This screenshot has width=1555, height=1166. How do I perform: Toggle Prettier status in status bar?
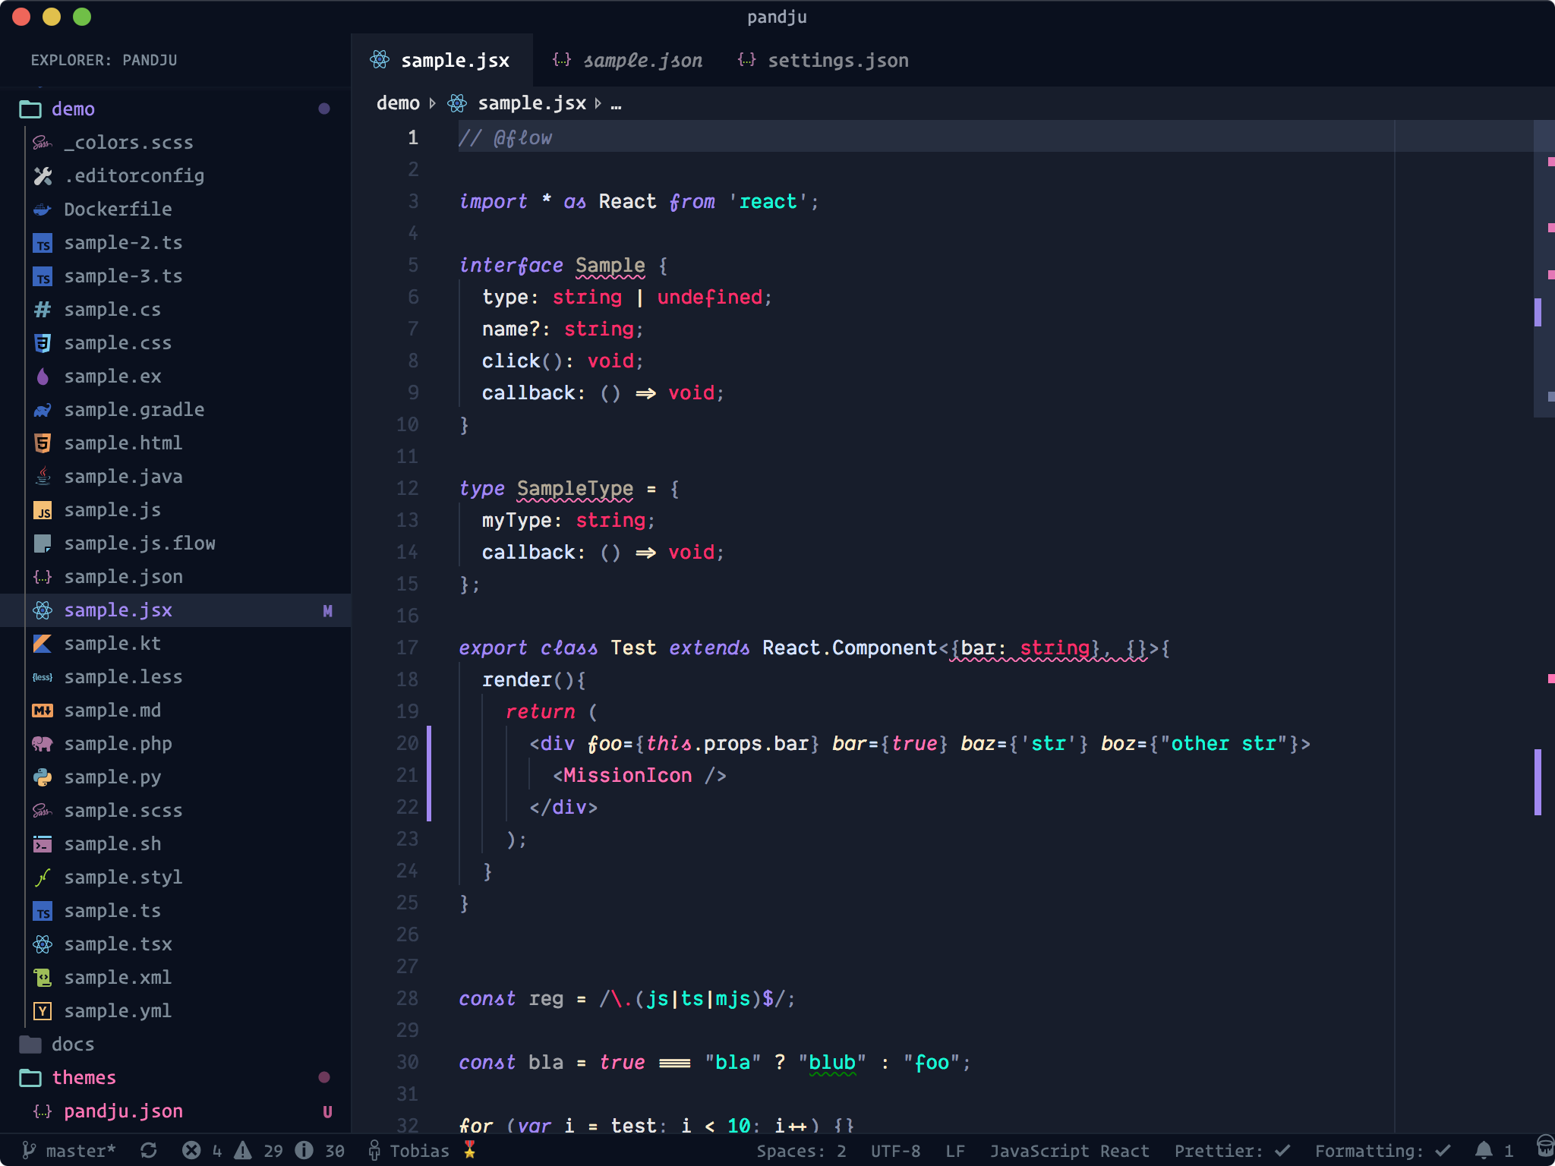tap(1232, 1150)
